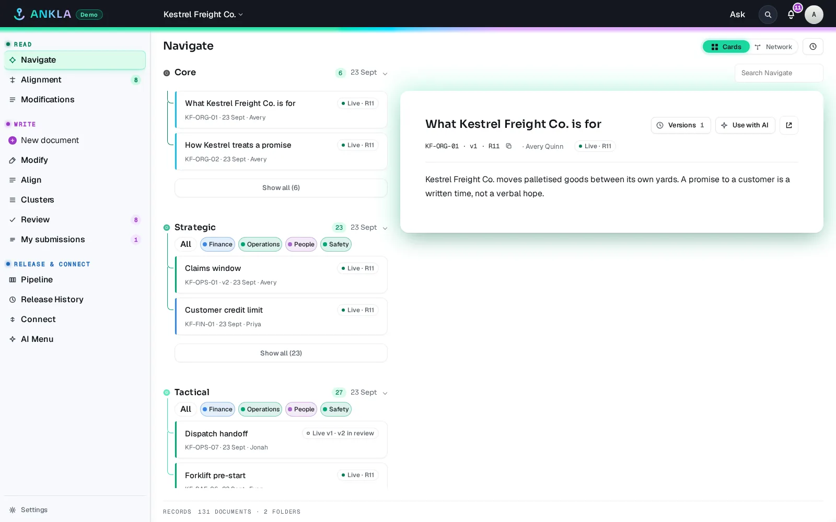
Task: Open the Claims window card
Action: pyautogui.click(x=281, y=275)
